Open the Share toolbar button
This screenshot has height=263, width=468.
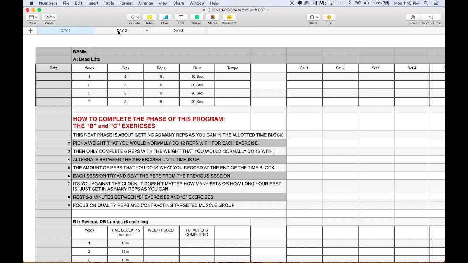313,17
